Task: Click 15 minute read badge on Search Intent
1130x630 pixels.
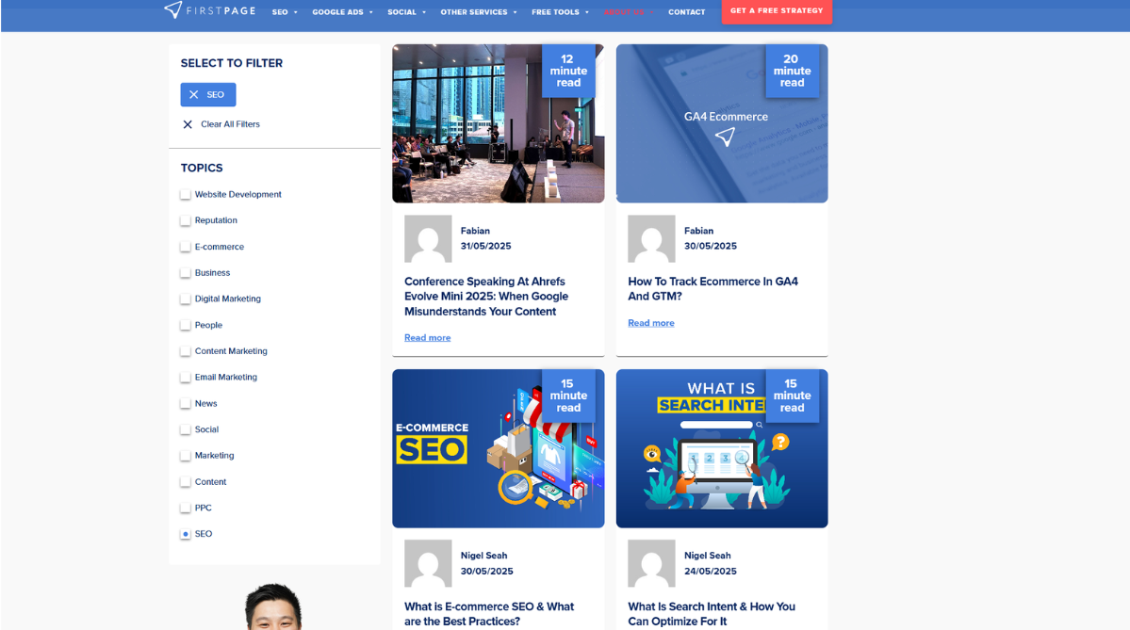Action: (792, 396)
